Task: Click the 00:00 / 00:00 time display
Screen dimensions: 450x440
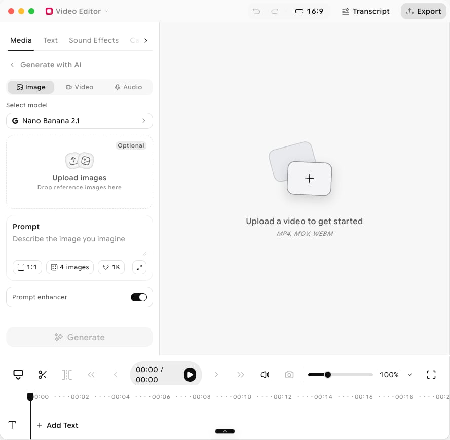Action: coord(149,375)
